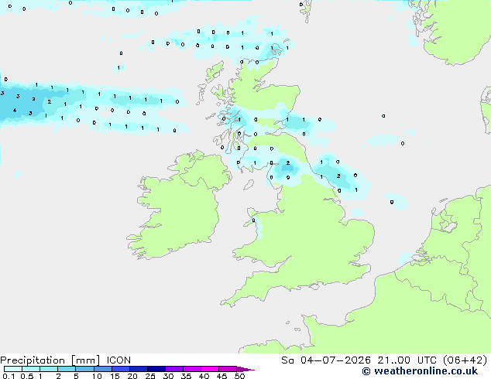Click the legend label '35'
This screenshot has width=491, height=379.
pos(186,376)
